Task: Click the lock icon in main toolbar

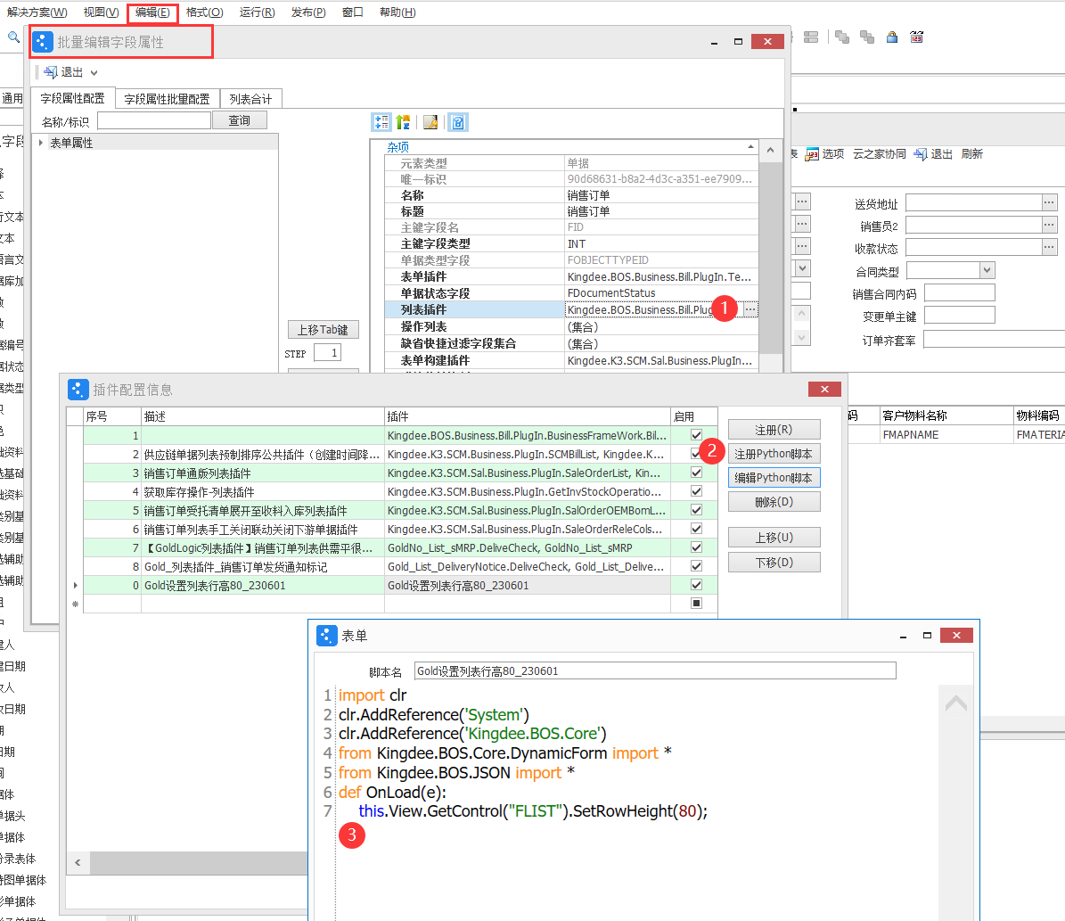Action: [892, 37]
